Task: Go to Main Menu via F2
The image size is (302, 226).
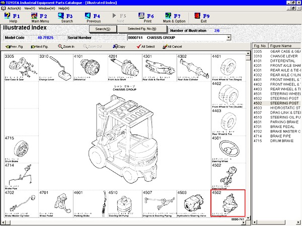Action: point(40,18)
